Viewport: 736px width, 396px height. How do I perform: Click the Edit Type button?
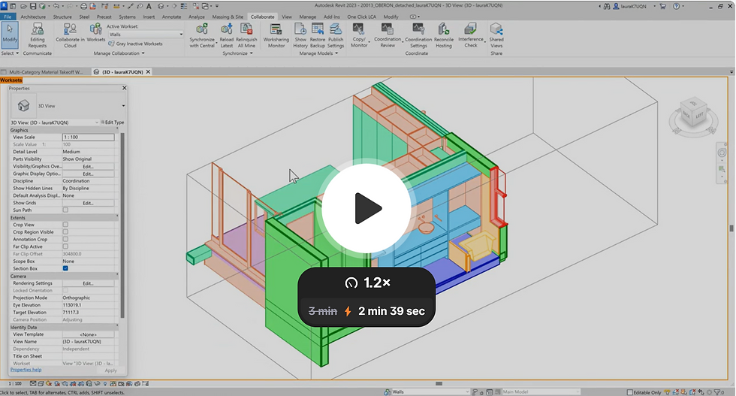pos(113,122)
